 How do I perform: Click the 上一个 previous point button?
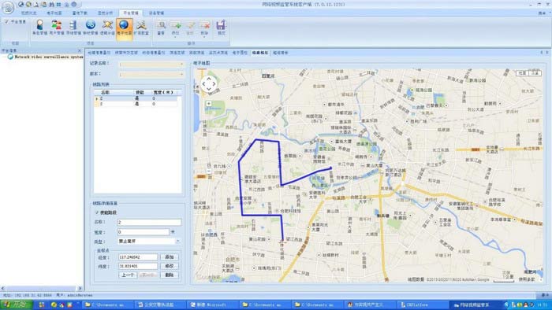click(128, 275)
